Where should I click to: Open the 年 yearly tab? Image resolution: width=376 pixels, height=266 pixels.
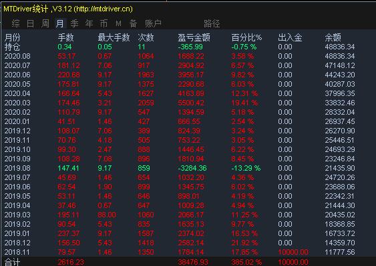tap(89, 23)
